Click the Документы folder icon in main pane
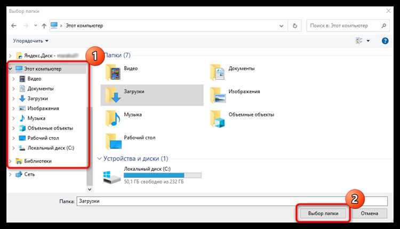 point(218,72)
